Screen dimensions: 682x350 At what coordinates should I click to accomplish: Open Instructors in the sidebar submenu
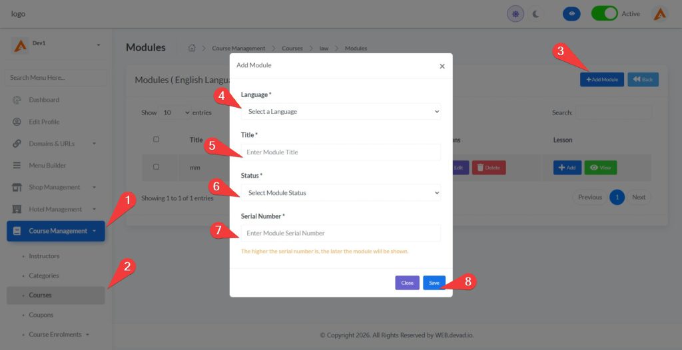point(44,256)
